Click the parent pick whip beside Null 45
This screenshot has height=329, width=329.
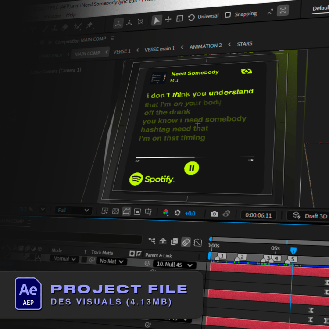pyautogui.click(x=147, y=263)
